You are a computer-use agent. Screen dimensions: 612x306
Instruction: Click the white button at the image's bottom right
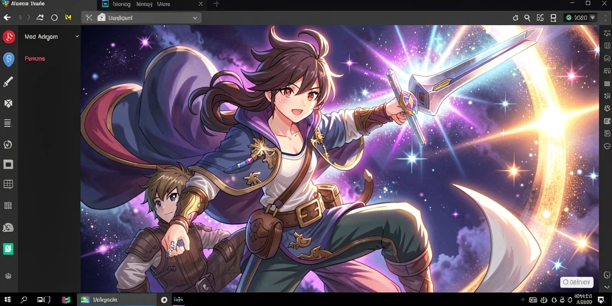(x=577, y=282)
